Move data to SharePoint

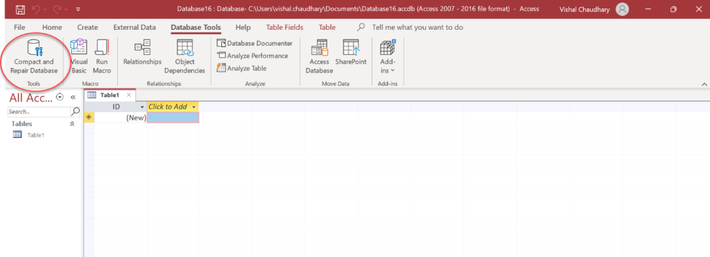pyautogui.click(x=351, y=53)
